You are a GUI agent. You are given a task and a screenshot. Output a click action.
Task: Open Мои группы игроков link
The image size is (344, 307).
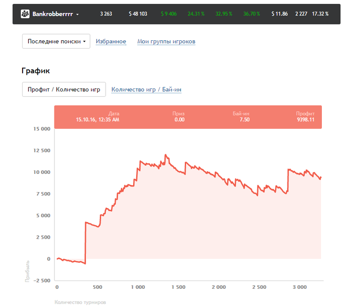166,41
